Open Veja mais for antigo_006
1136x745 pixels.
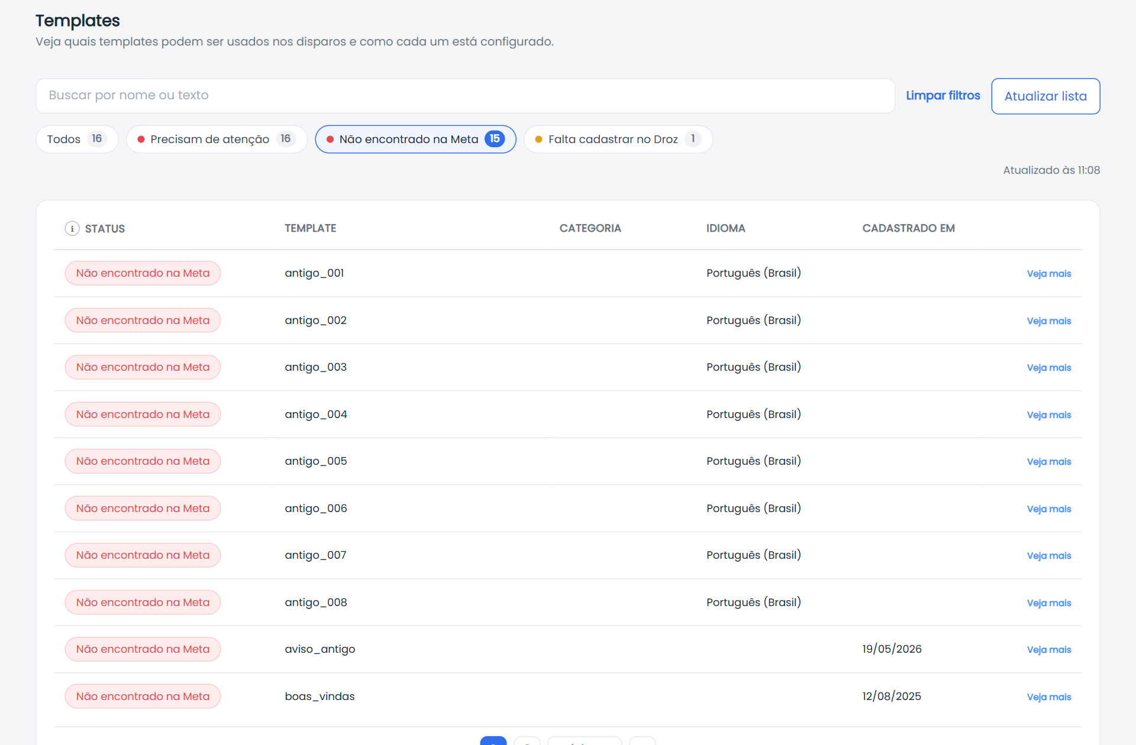(x=1049, y=509)
